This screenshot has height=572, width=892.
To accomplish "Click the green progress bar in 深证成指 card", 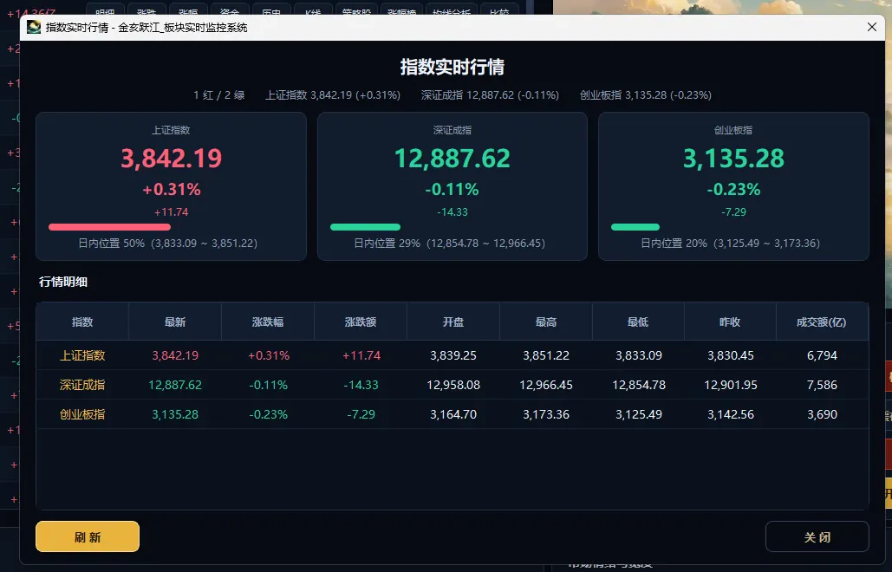I will (x=365, y=227).
